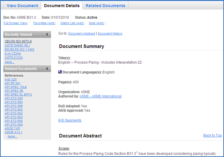Click Back to Top link

point(212,135)
